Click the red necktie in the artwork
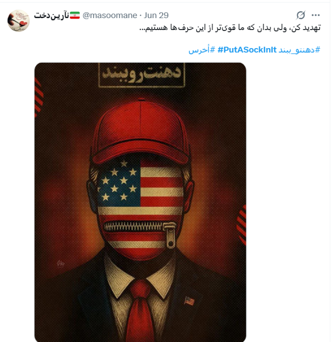 [x=140, y=311]
